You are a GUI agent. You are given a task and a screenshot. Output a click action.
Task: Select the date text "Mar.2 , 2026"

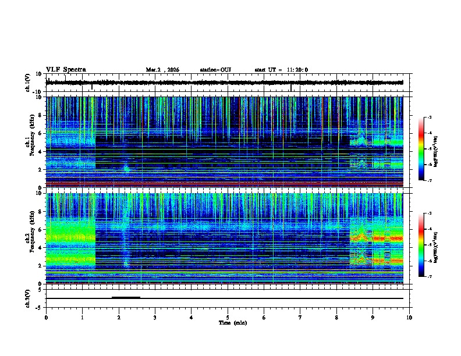click(x=162, y=70)
